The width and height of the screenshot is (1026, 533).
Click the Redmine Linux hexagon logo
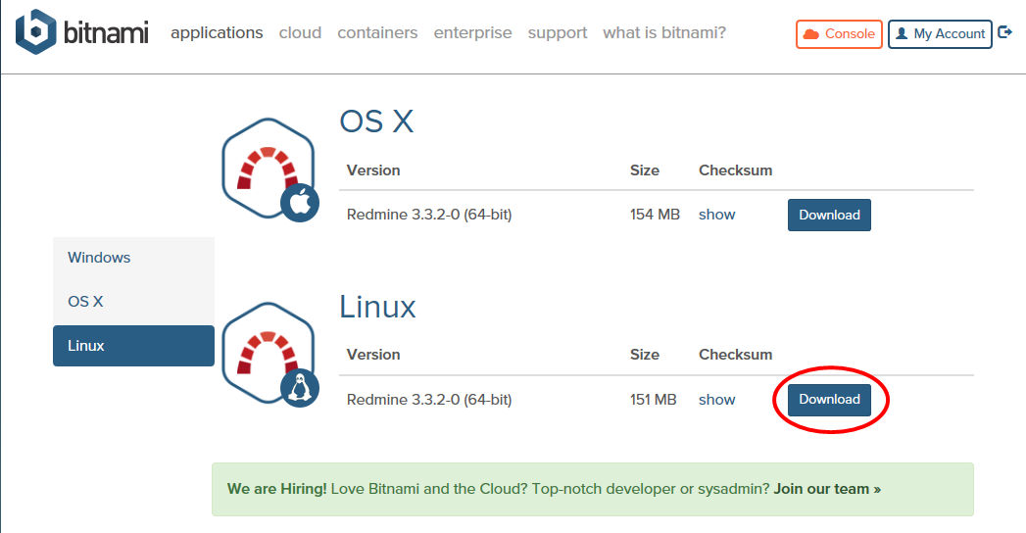click(270, 354)
